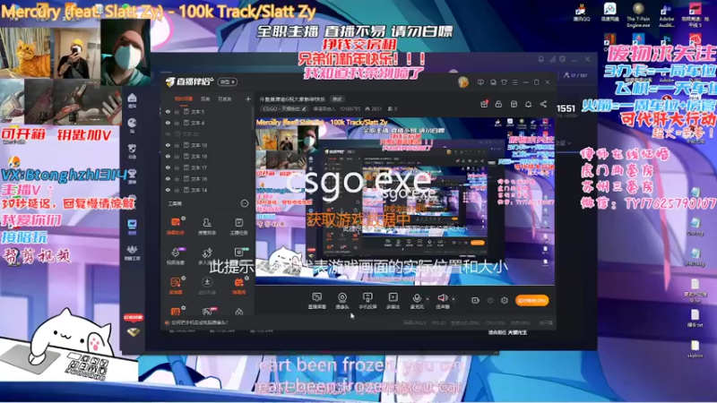Toggle visibility of layer 文本 18
717x403 pixels.
click(x=168, y=156)
